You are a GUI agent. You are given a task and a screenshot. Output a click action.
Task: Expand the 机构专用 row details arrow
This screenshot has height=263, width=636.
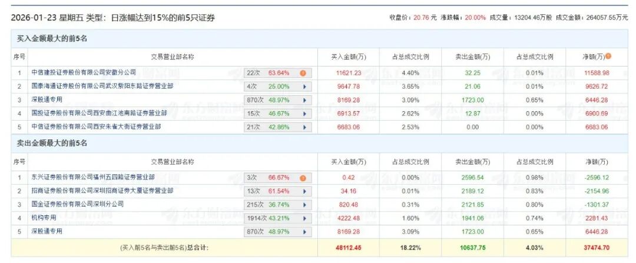point(304,218)
